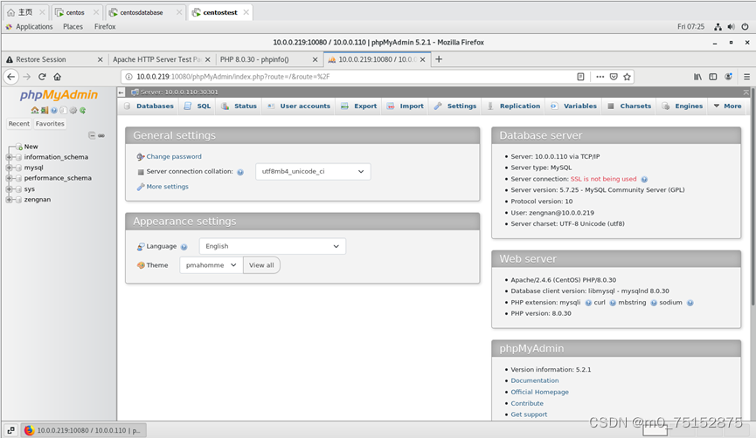
Task: Go to phpMyAdmin home via house icon
Action: 35,110
